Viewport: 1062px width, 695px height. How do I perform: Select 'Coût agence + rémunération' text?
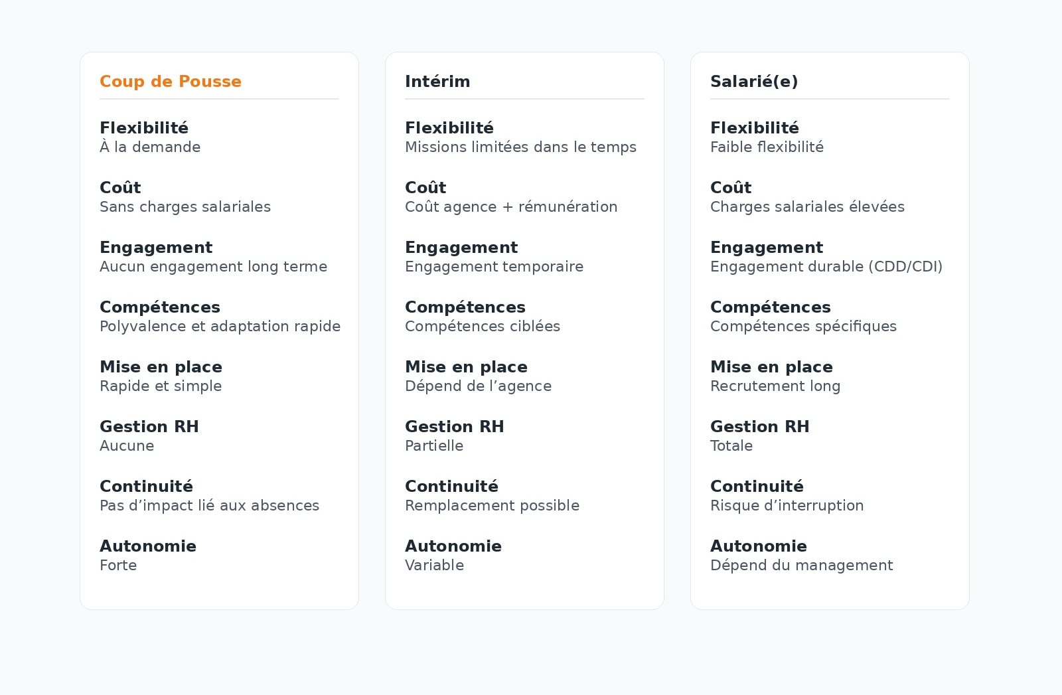coord(511,207)
